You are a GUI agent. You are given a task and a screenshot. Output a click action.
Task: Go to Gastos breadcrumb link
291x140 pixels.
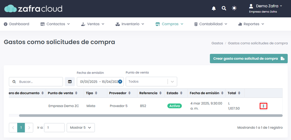click(x=217, y=43)
